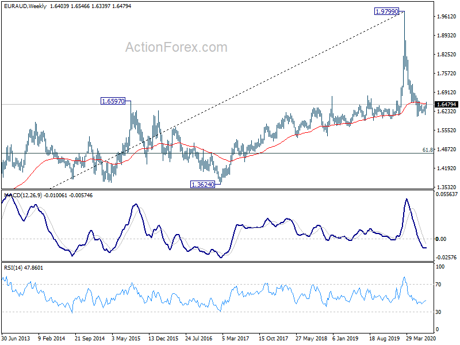The width and height of the screenshot is (460, 345).
Task: Click the 61.8 Fibonacci level label
Action: coord(427,150)
